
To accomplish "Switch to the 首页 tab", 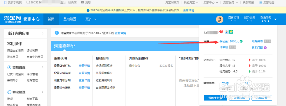I will point(51,19).
